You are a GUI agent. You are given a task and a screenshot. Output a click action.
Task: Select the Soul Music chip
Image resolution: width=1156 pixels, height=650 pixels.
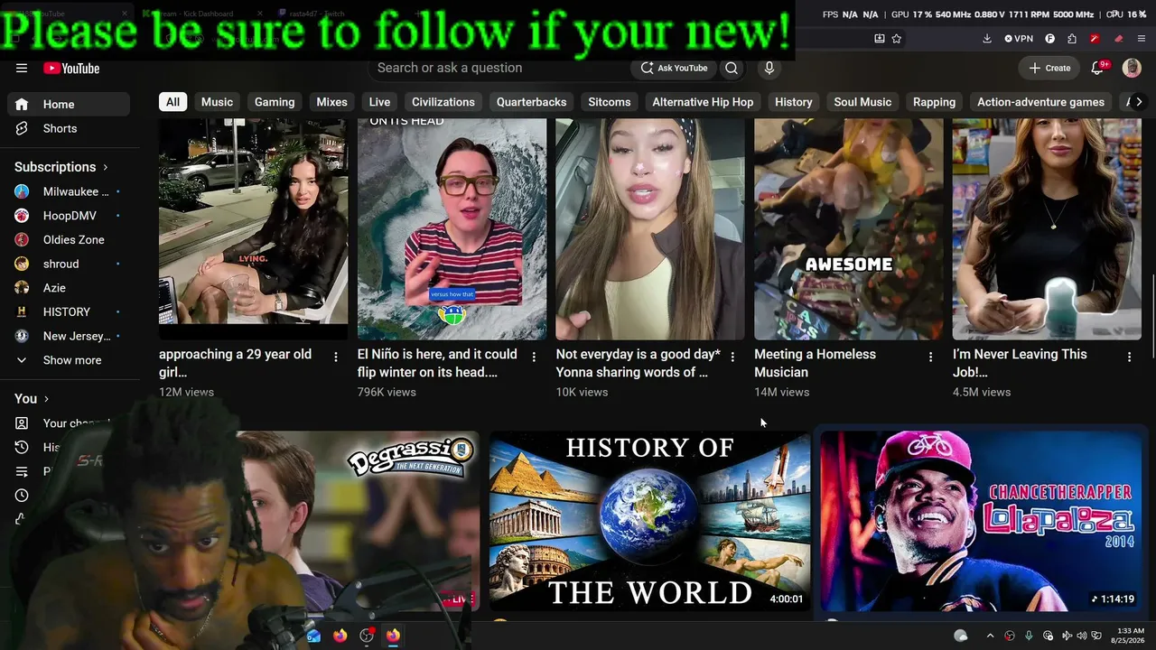coord(862,102)
